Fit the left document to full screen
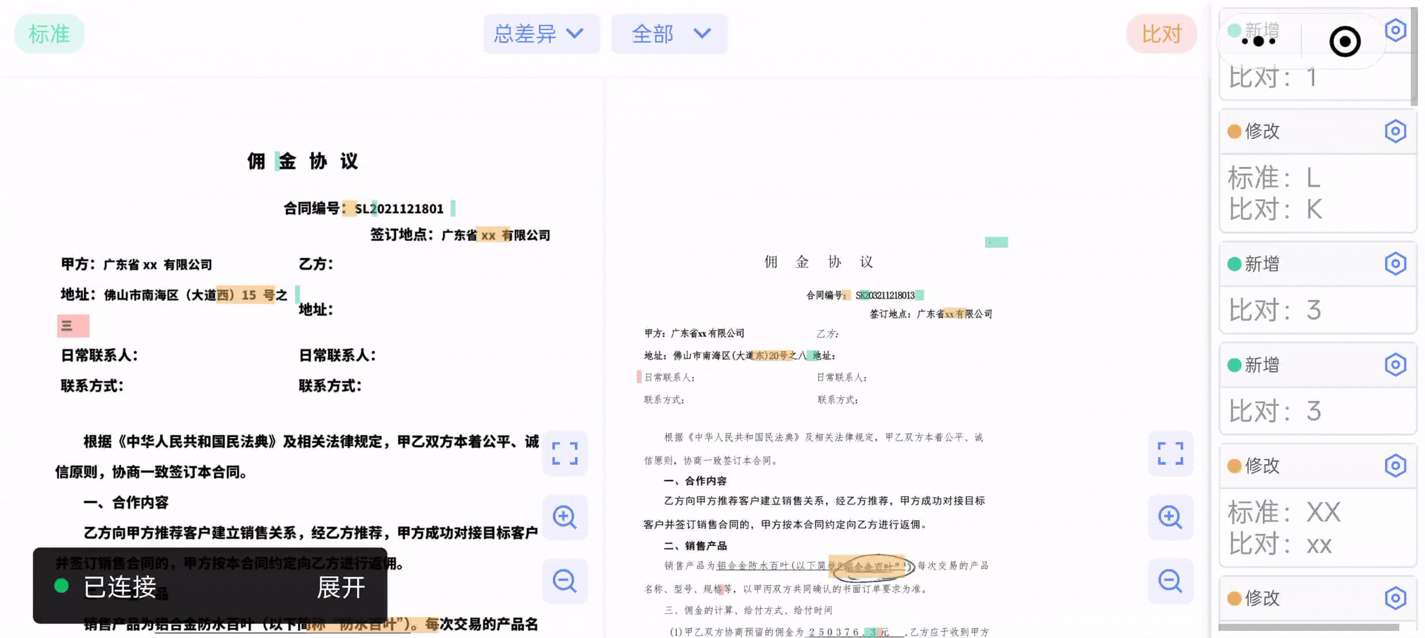 (564, 454)
